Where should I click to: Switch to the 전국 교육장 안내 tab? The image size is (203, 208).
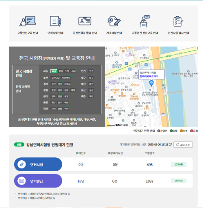(23, 89)
